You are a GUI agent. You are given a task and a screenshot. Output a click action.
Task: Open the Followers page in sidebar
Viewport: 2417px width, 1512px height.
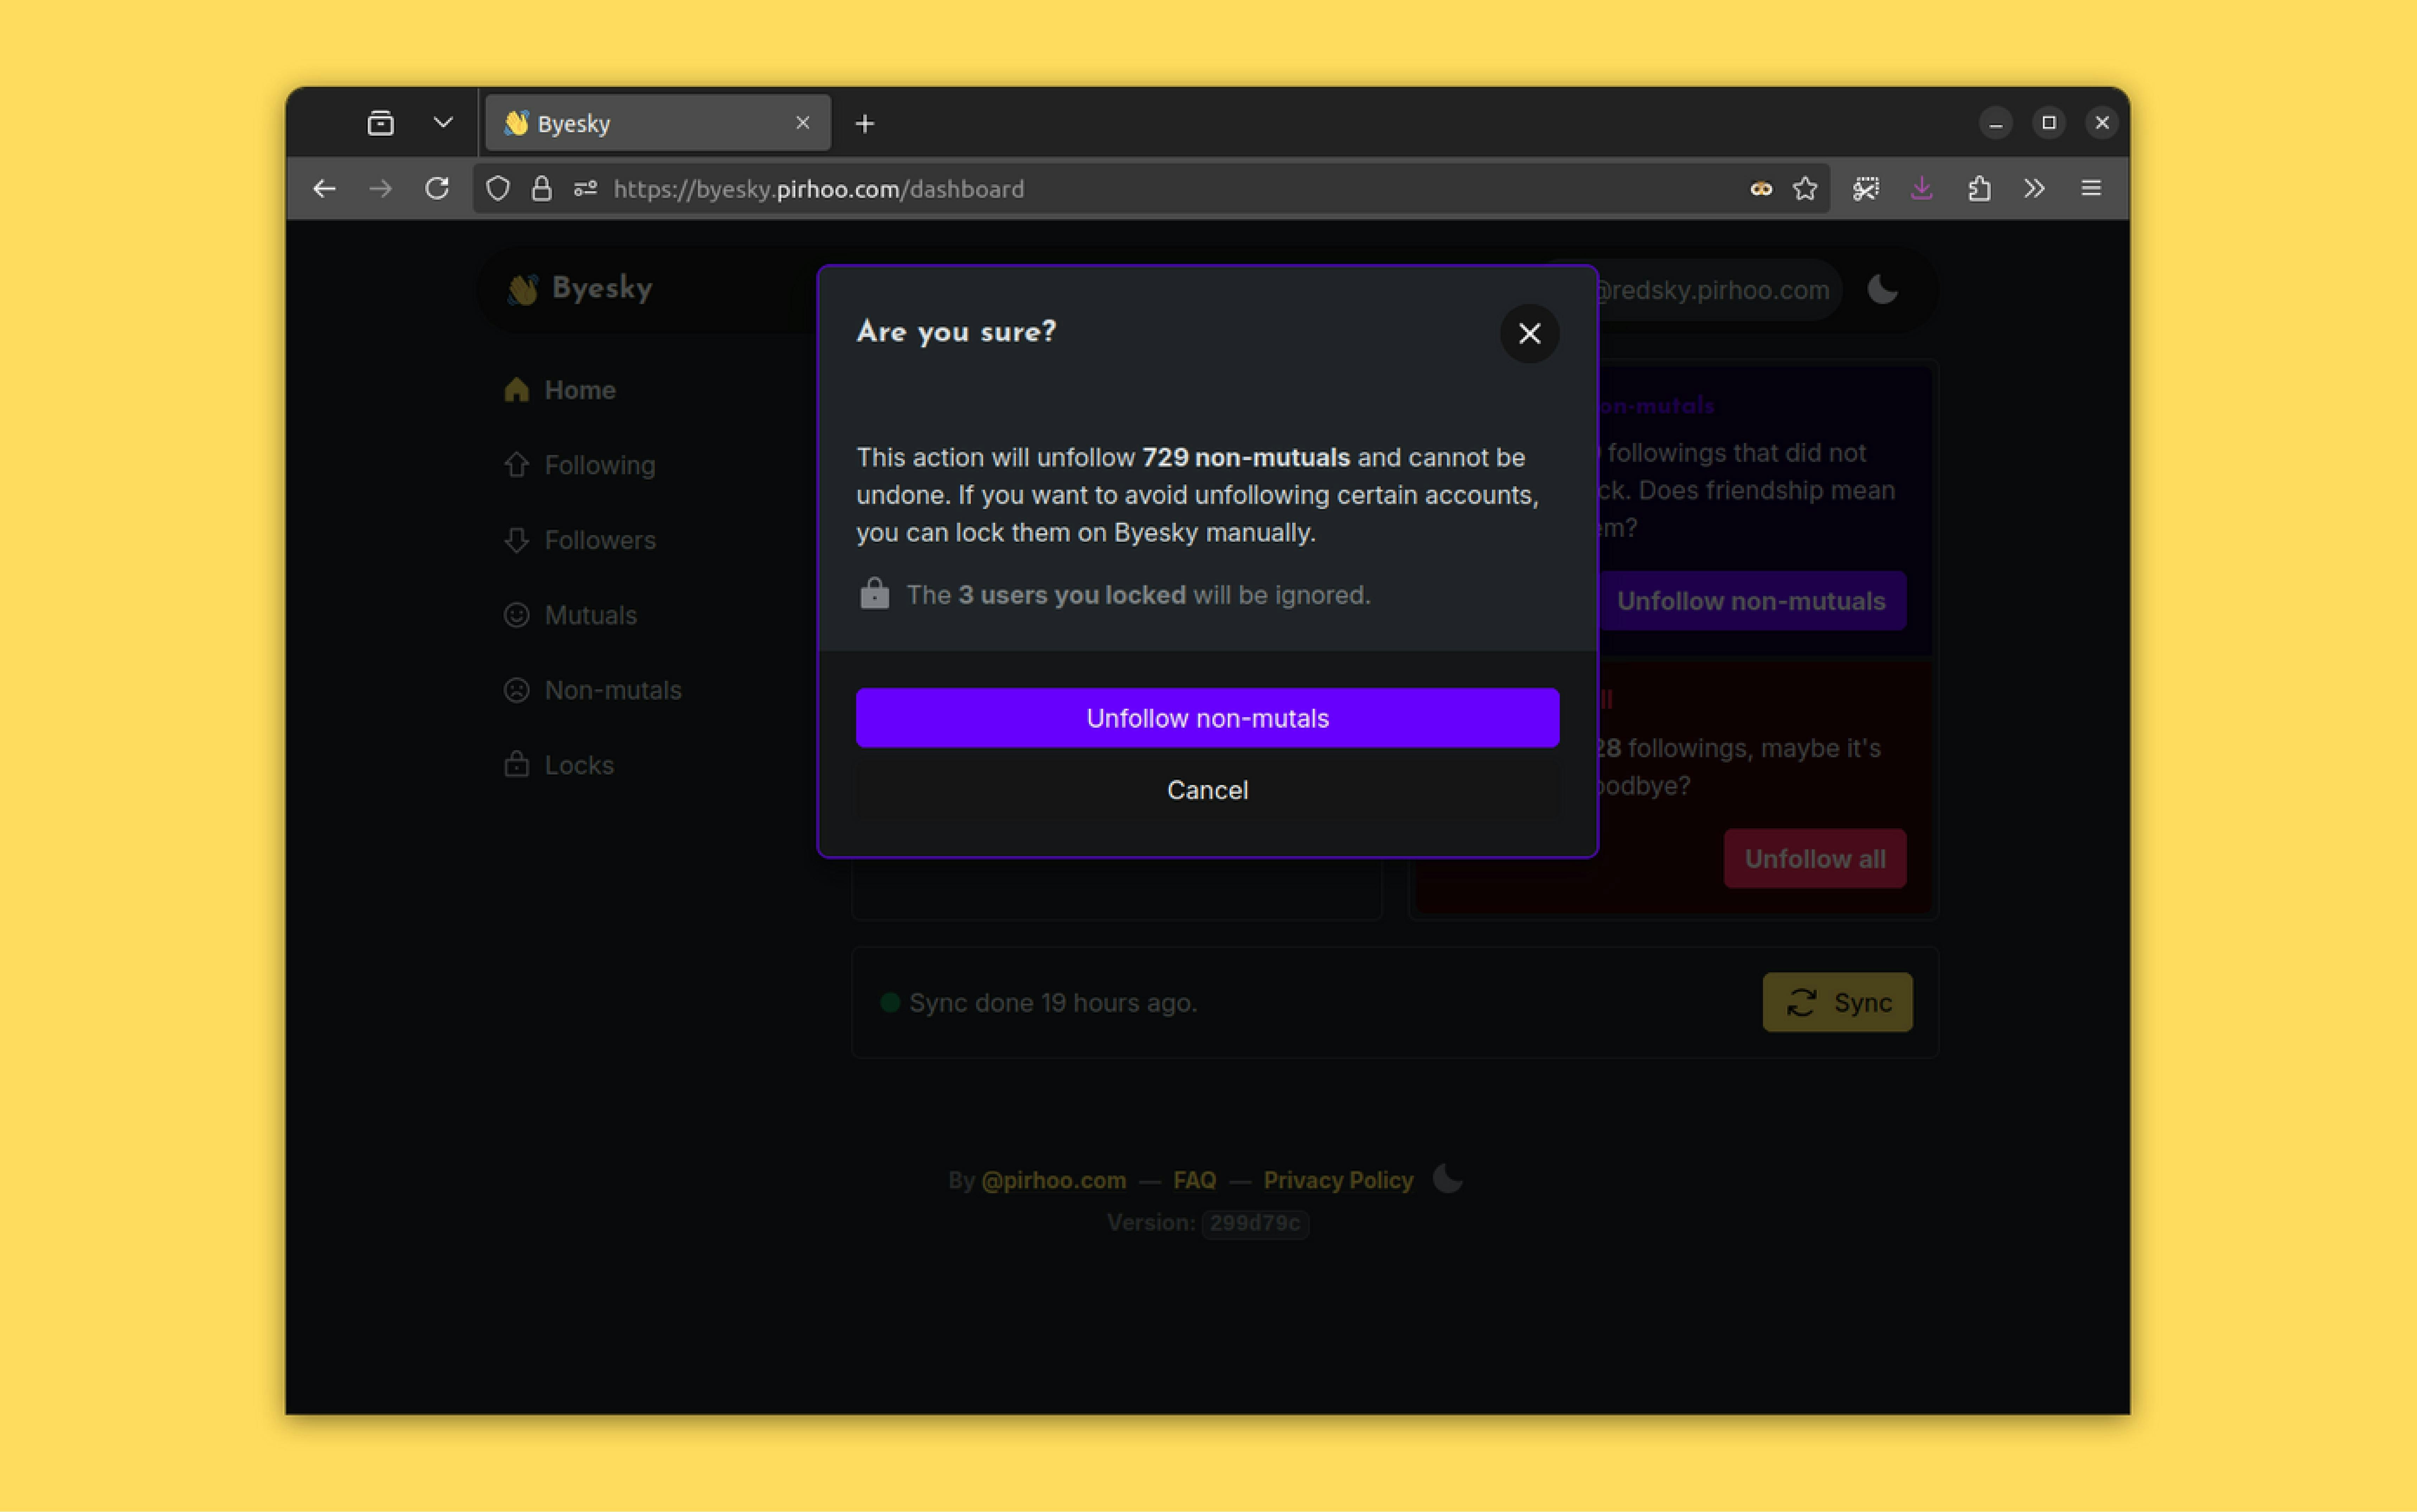tap(580, 540)
